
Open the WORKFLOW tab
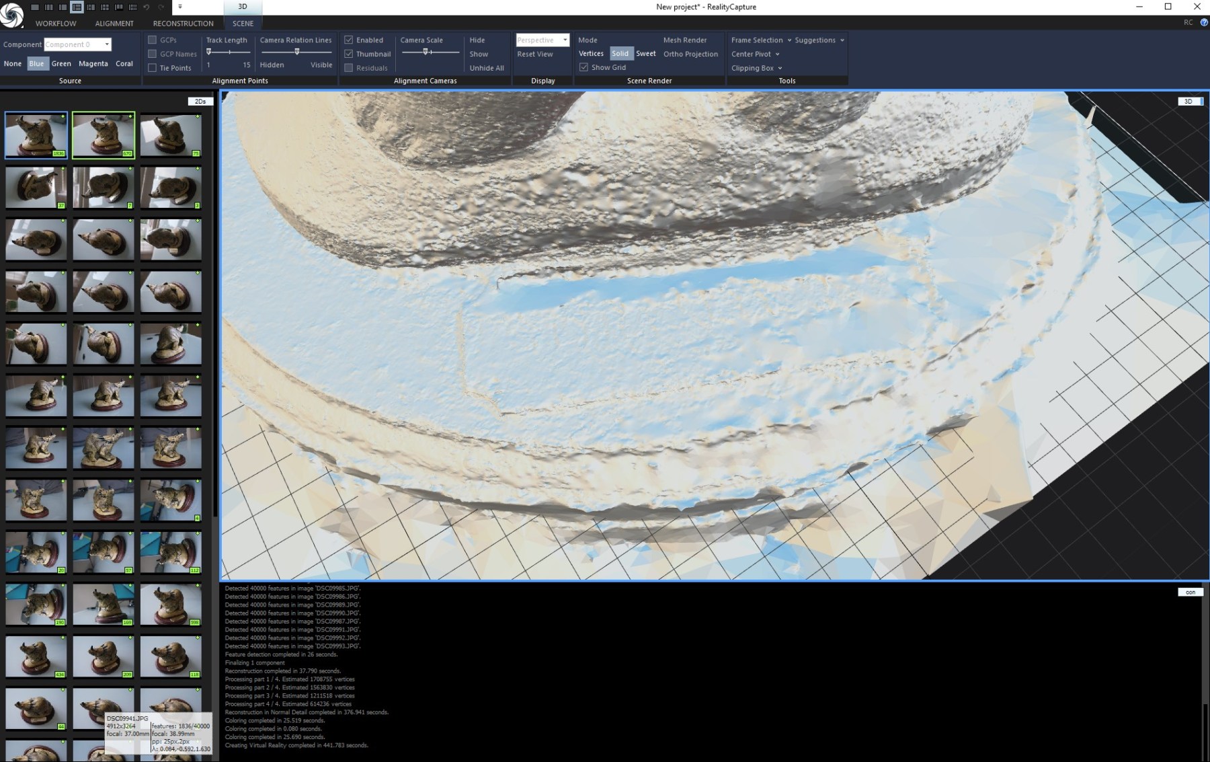point(57,23)
